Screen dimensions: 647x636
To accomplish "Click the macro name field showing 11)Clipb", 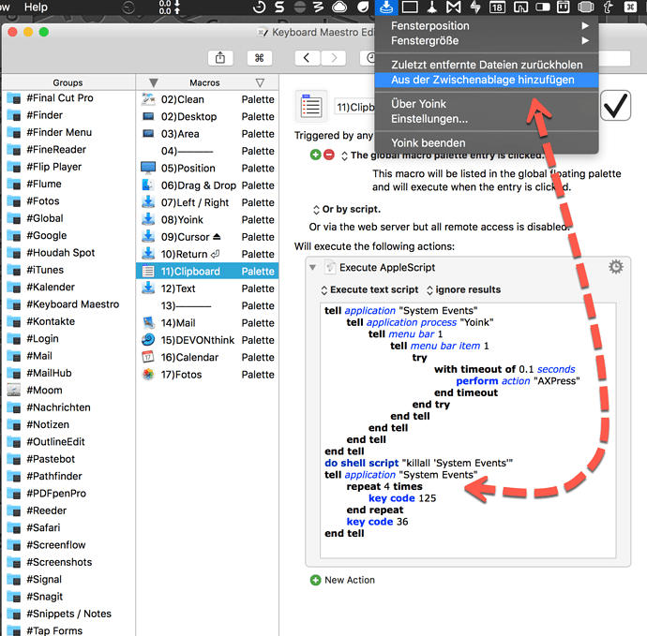I will (354, 107).
